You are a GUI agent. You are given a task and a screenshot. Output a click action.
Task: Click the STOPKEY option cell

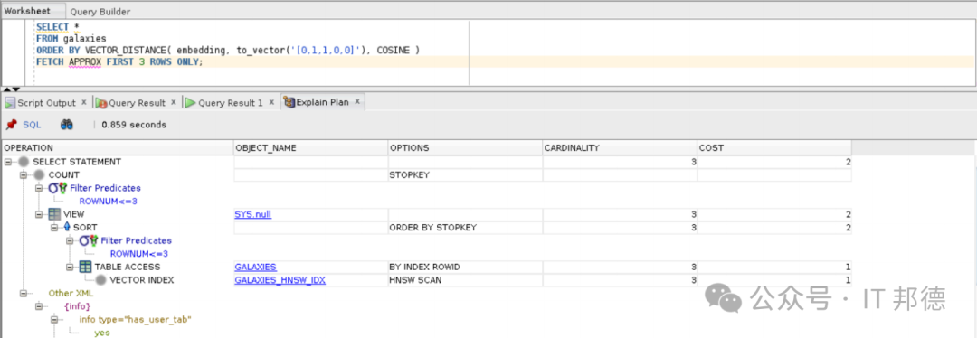tap(464, 175)
